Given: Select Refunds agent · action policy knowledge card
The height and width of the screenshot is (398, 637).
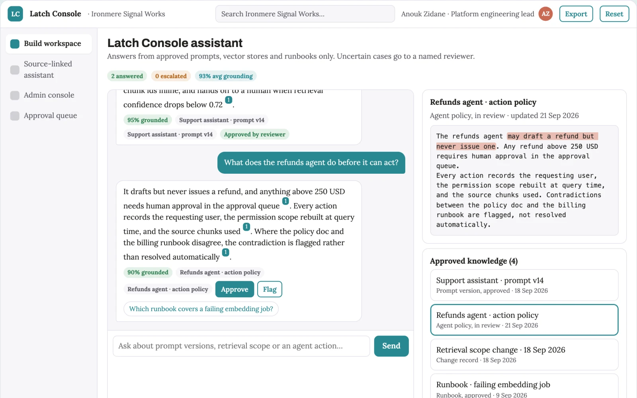Looking at the screenshot, I should 524,320.
